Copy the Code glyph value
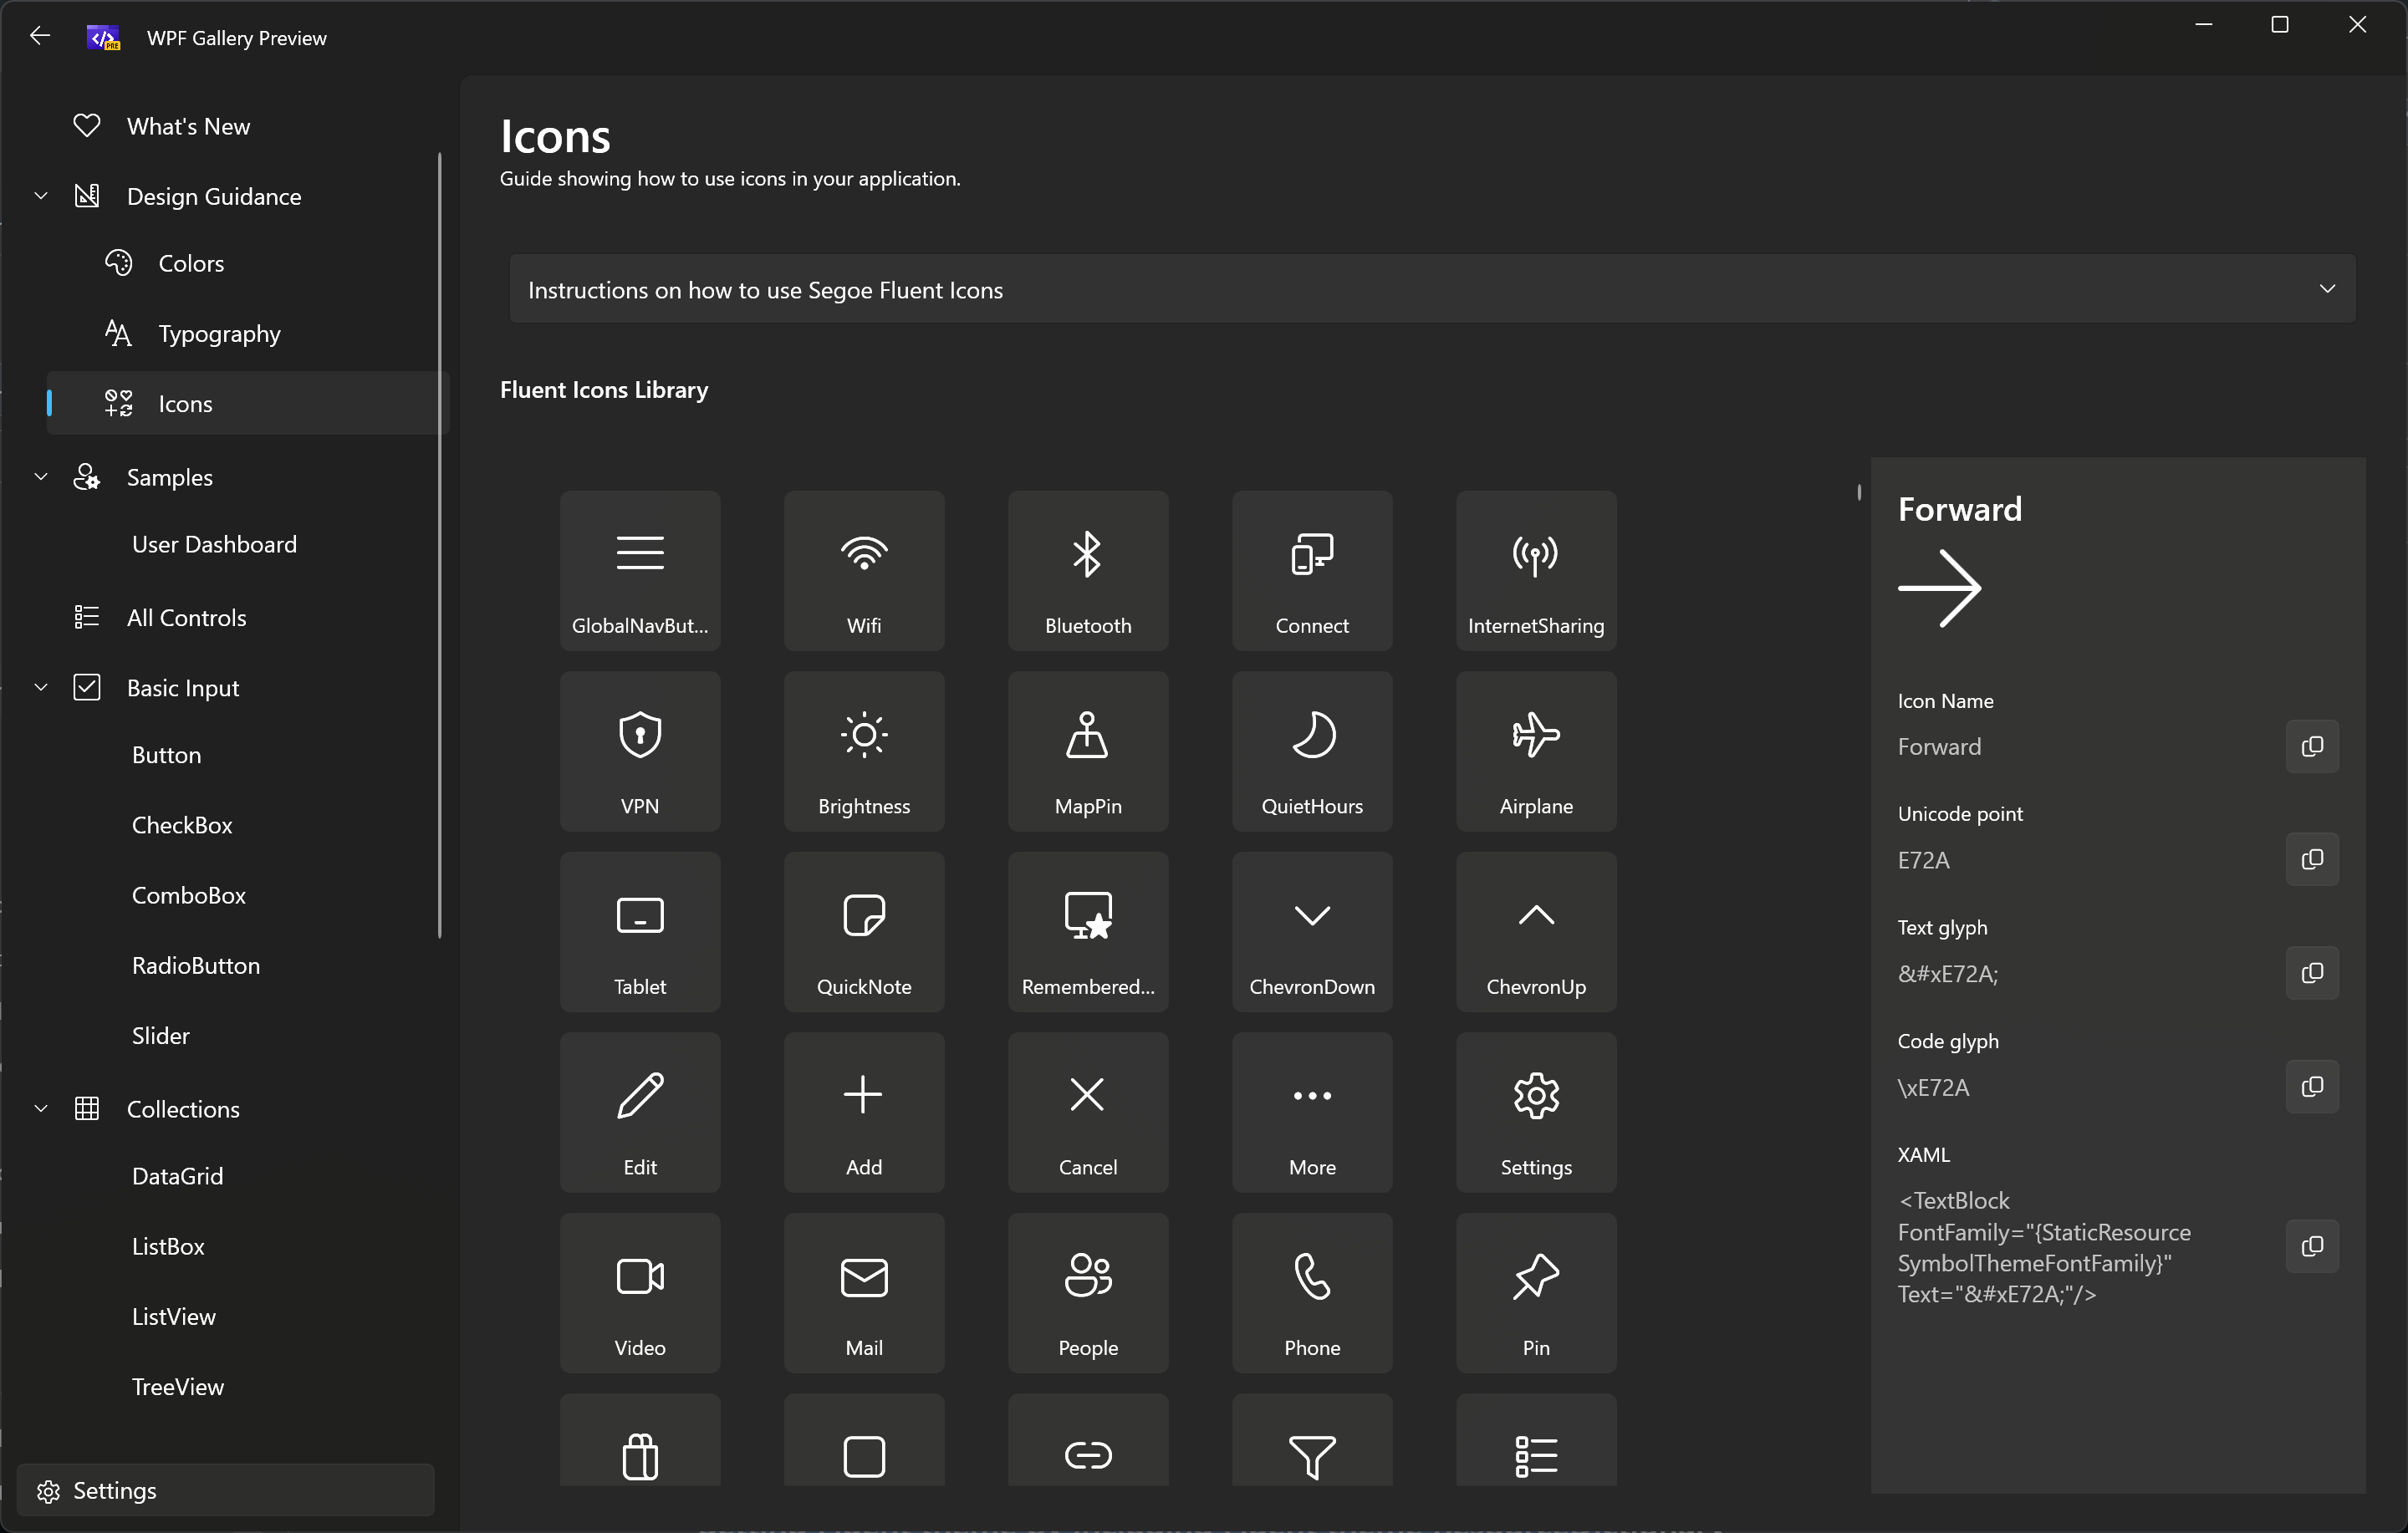This screenshot has height=1533, width=2408. pyautogui.click(x=2312, y=1086)
